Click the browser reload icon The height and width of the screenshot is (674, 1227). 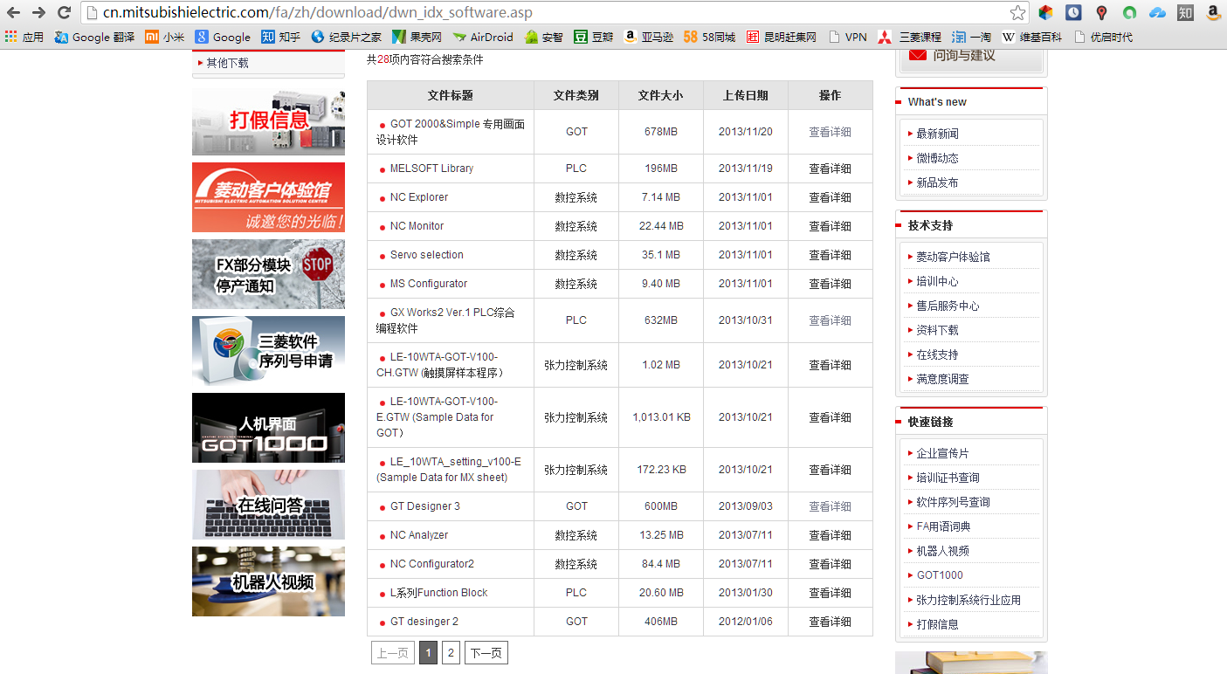point(64,12)
